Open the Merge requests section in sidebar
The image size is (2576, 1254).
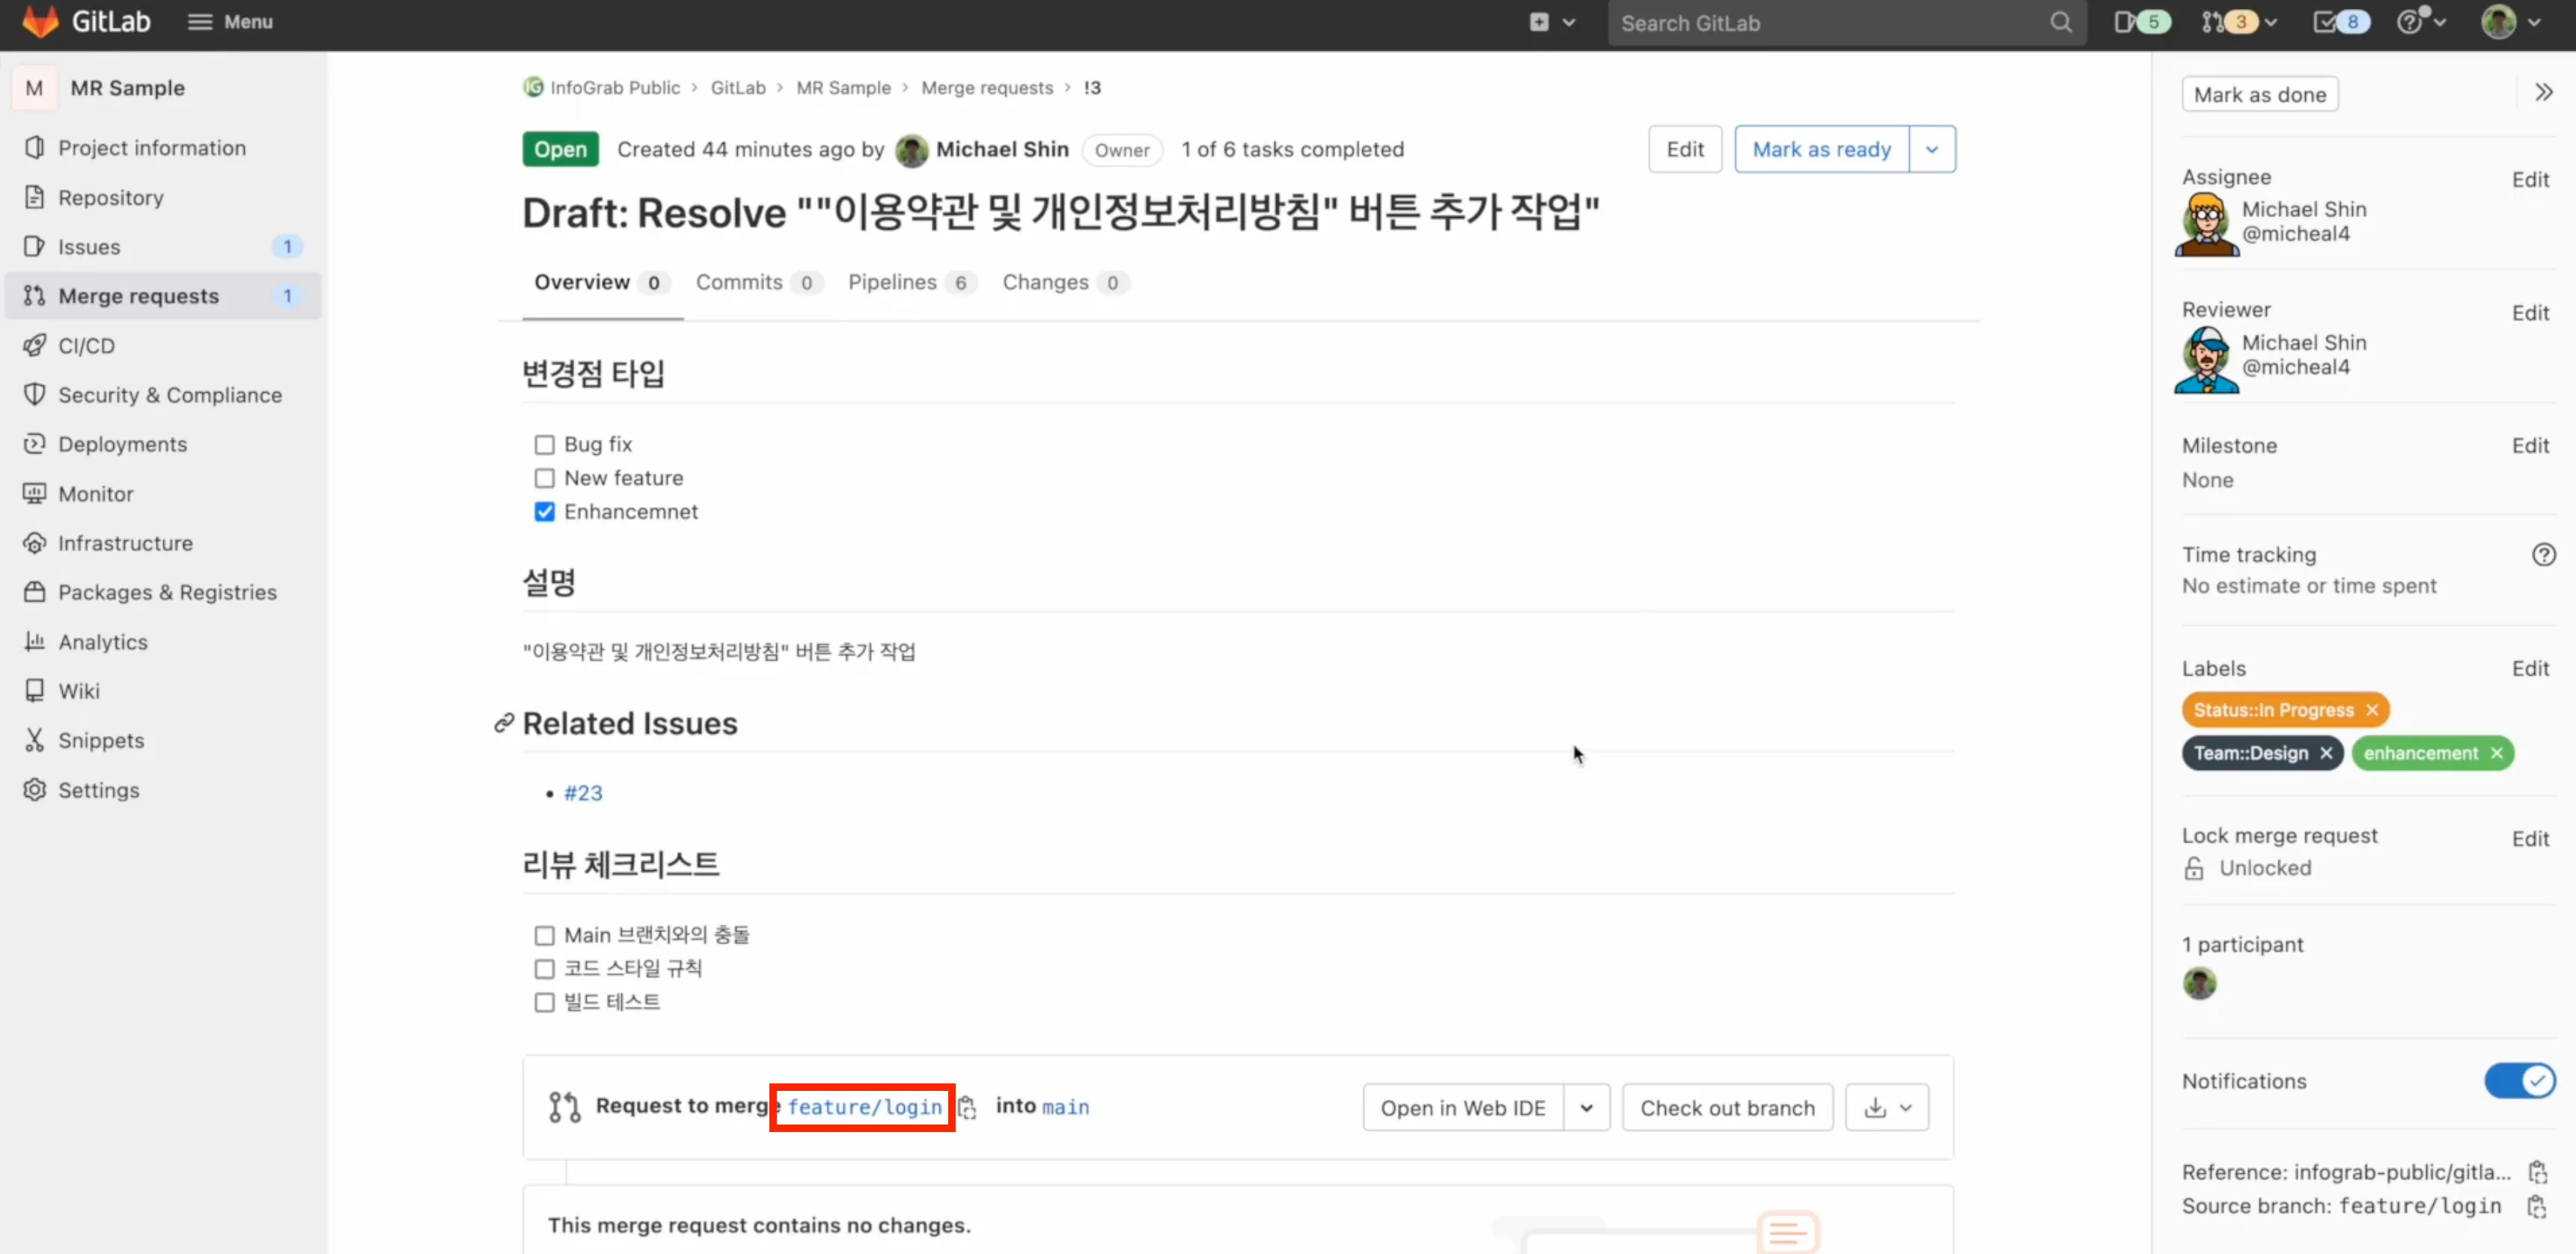point(139,295)
